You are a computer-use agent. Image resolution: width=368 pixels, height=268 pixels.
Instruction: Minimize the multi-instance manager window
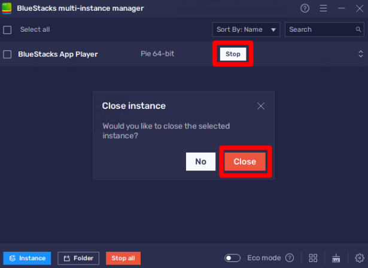(341, 8)
